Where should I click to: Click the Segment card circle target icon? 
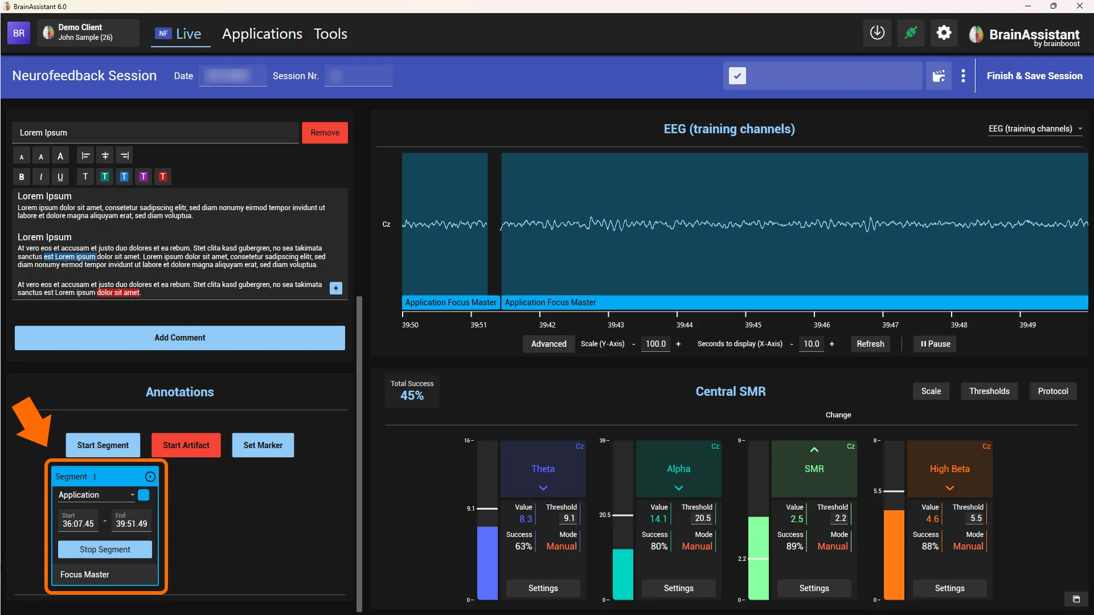[x=150, y=477]
